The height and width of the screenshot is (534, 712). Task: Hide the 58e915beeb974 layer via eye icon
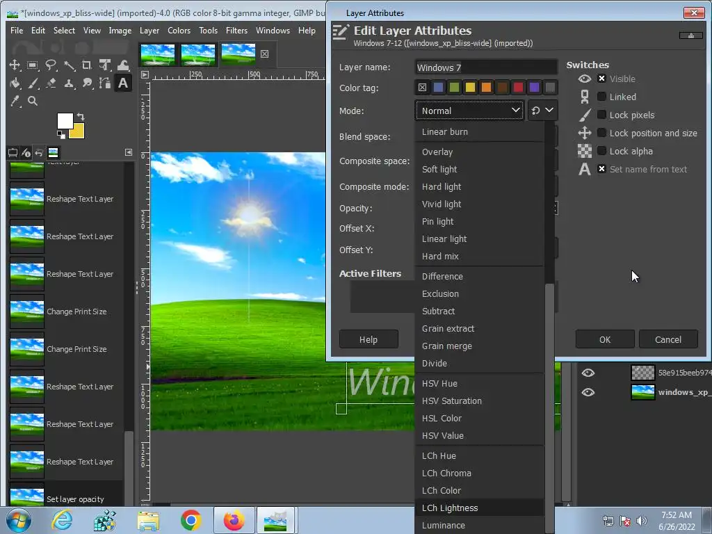pos(588,373)
